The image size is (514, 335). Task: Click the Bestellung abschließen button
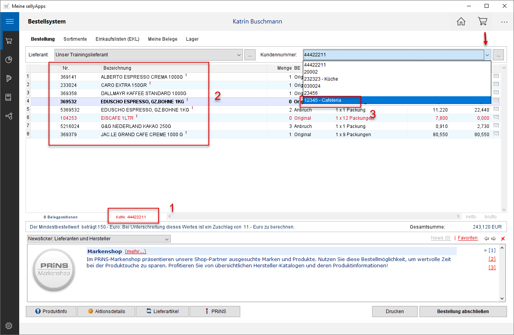click(x=463, y=312)
